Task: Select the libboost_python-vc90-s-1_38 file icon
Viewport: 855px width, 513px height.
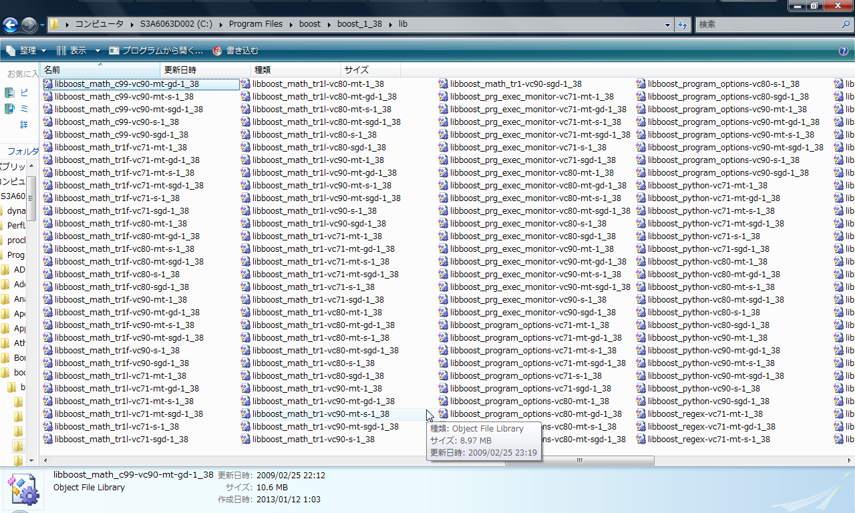Action: (641, 389)
